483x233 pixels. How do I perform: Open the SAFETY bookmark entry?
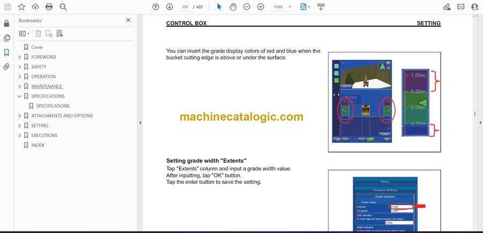[x=39, y=67]
